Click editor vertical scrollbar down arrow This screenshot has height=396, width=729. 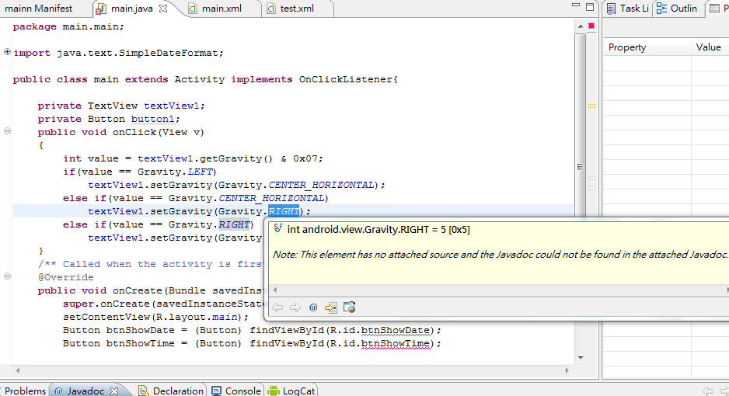click(x=581, y=357)
